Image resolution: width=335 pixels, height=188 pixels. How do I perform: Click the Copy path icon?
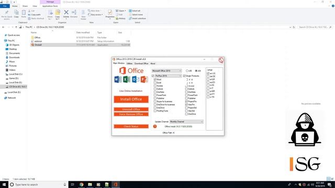(x=29, y=15)
